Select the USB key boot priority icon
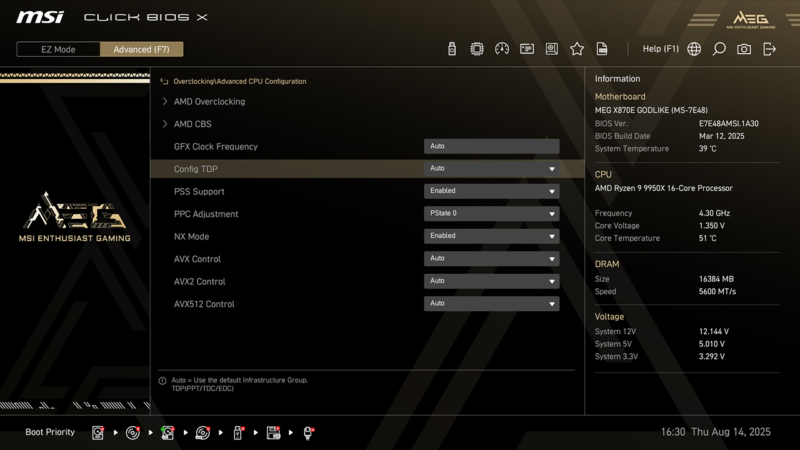Screen dimensions: 800x450 click(238, 432)
